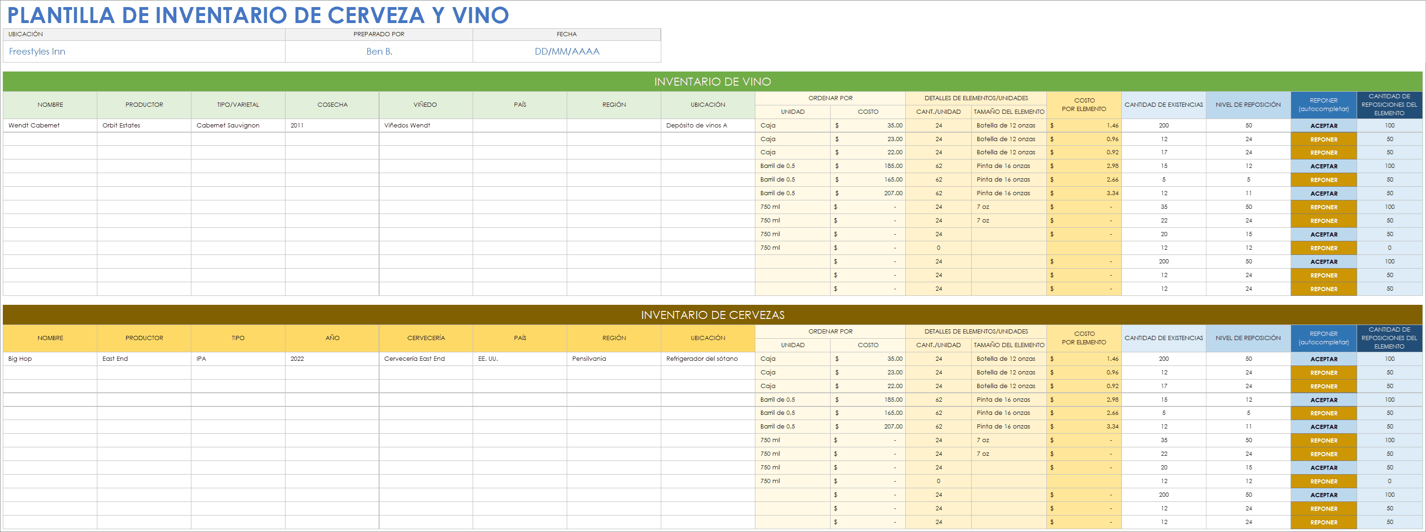Viewport: 1426px width, 532px height.
Task: Select the 'Cervecería East End' cell
Action: tap(426, 359)
